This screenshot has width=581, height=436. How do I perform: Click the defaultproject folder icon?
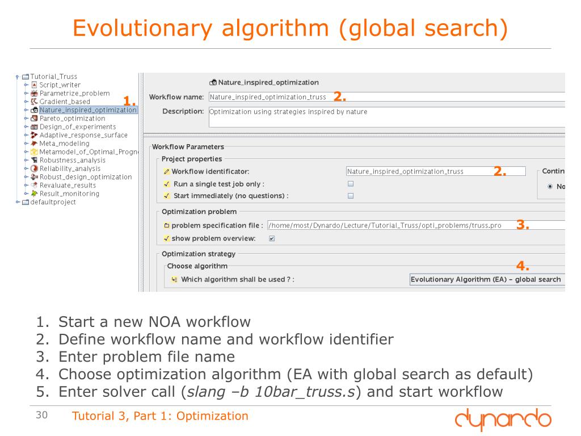pyautogui.click(x=25, y=202)
